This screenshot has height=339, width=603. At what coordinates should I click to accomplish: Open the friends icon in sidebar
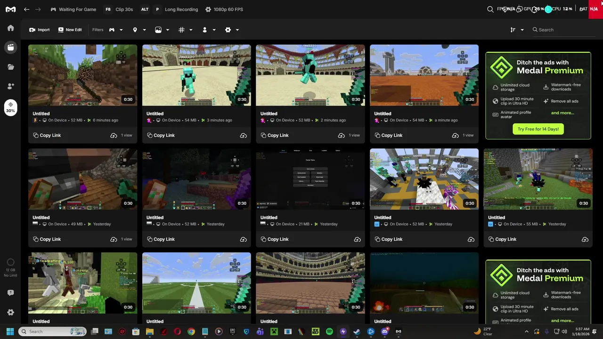tap(10, 86)
